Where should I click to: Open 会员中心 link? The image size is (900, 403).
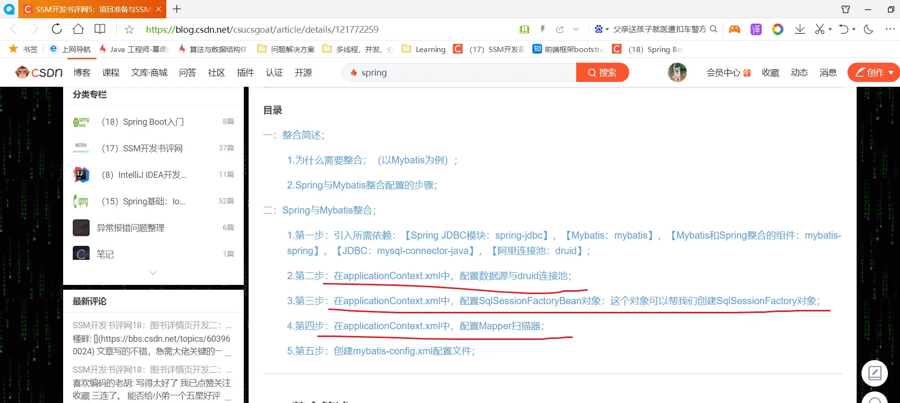click(x=728, y=72)
